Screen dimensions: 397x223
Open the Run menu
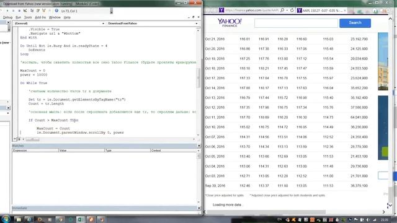point(18,17)
